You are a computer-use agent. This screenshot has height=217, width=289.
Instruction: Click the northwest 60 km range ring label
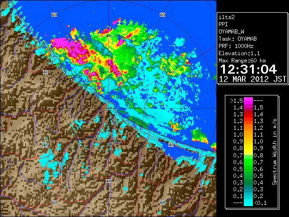pyautogui.click(x=54, y=14)
